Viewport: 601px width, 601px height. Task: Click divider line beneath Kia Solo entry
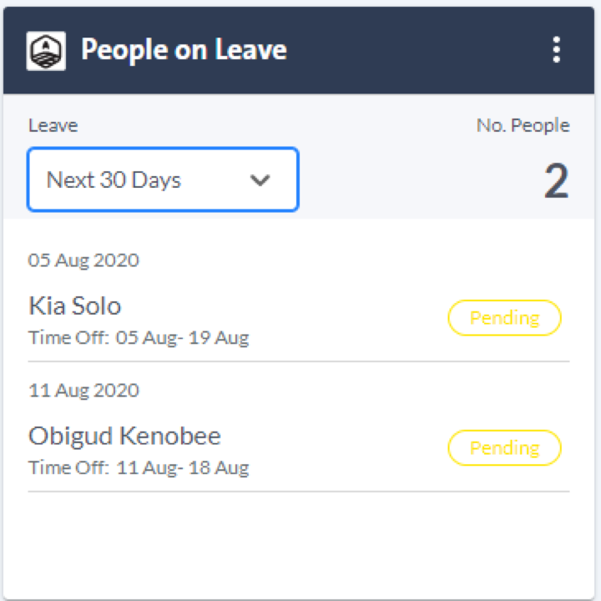[299, 361]
